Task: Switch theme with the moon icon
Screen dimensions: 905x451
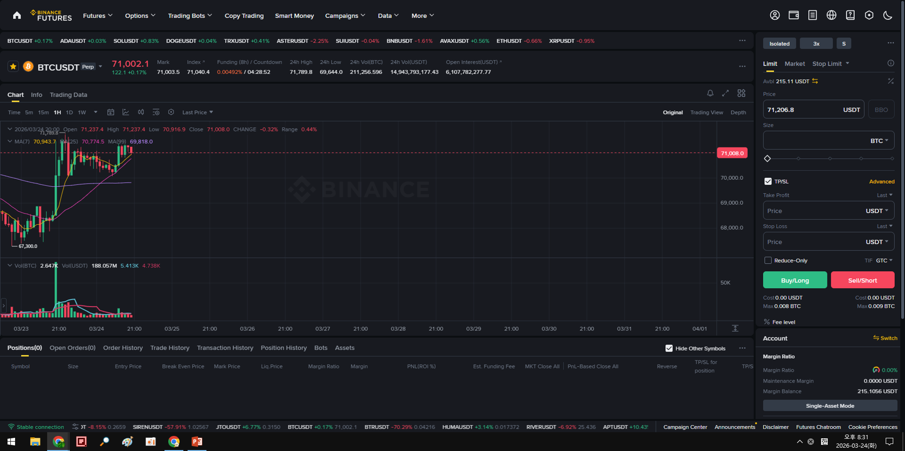Action: (x=888, y=15)
